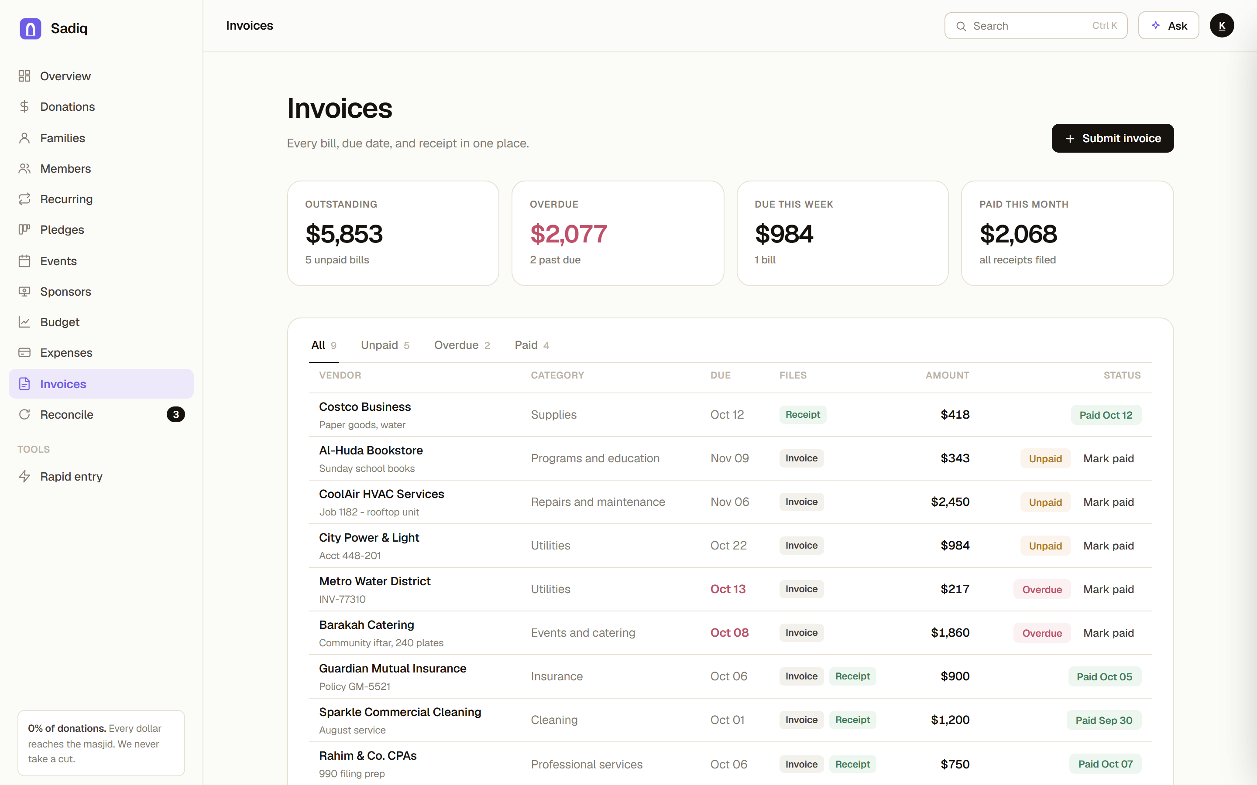Click the '$2,450' amount
1257x785 pixels.
[950, 502]
